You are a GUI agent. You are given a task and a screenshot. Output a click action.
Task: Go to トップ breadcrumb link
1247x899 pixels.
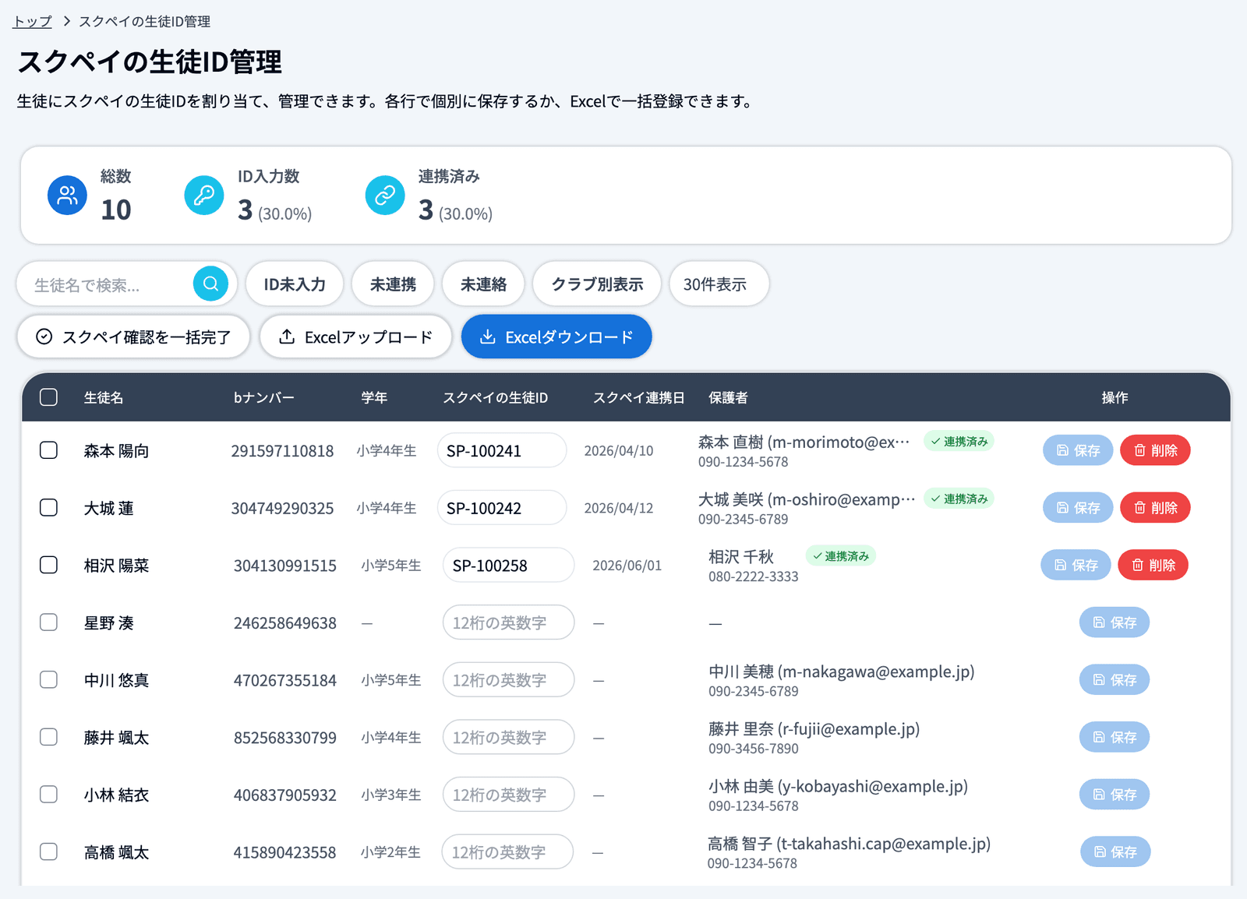[32, 21]
